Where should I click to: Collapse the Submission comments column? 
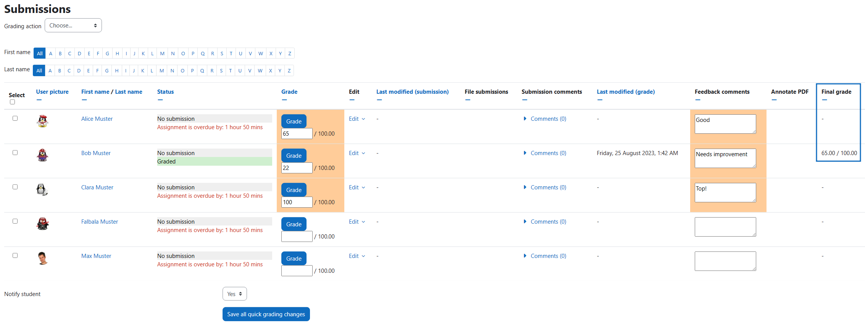(524, 100)
